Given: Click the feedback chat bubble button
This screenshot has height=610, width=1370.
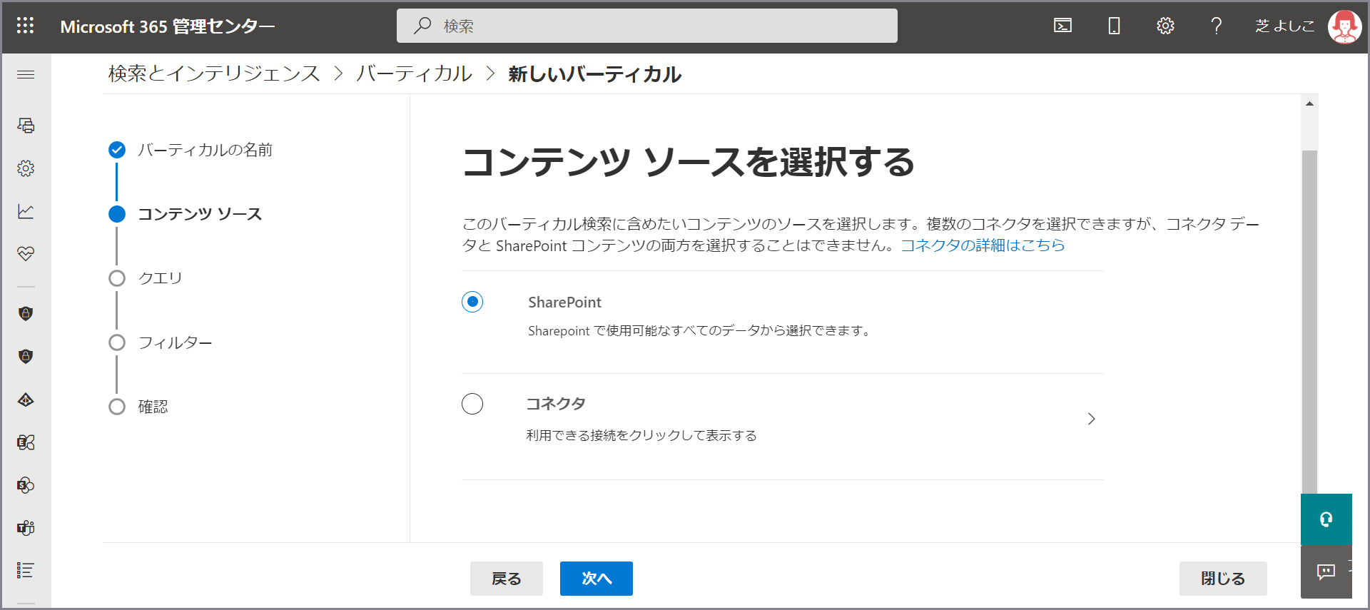Looking at the screenshot, I should tap(1326, 571).
